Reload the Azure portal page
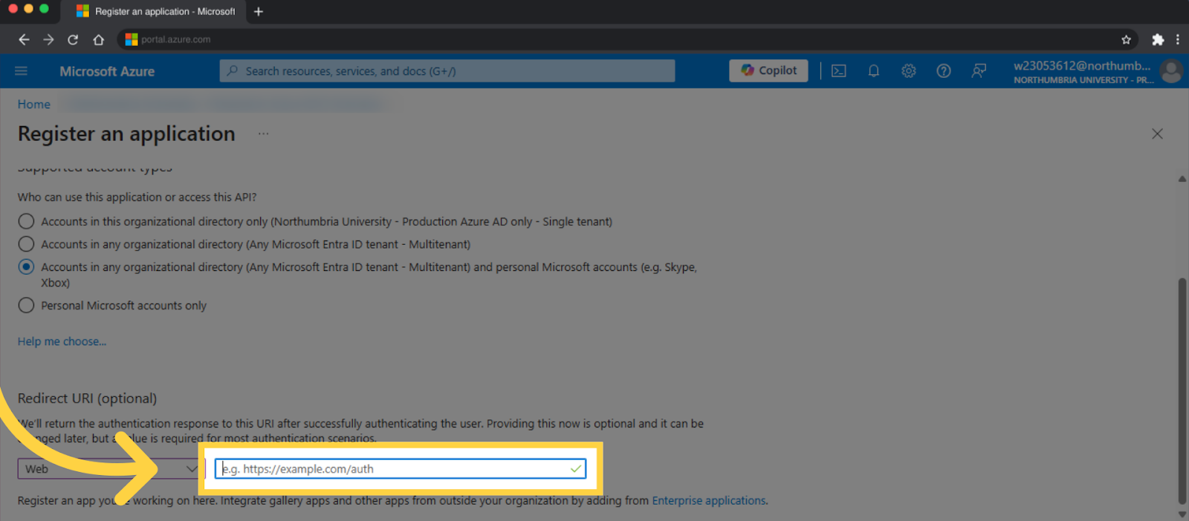Screen dimensions: 1189x521 [x=73, y=39]
